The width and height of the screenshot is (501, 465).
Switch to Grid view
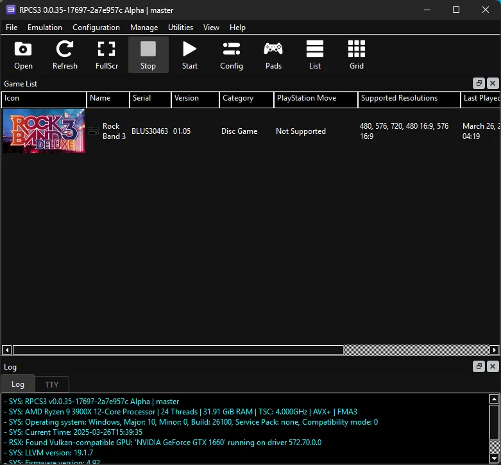[x=357, y=55]
